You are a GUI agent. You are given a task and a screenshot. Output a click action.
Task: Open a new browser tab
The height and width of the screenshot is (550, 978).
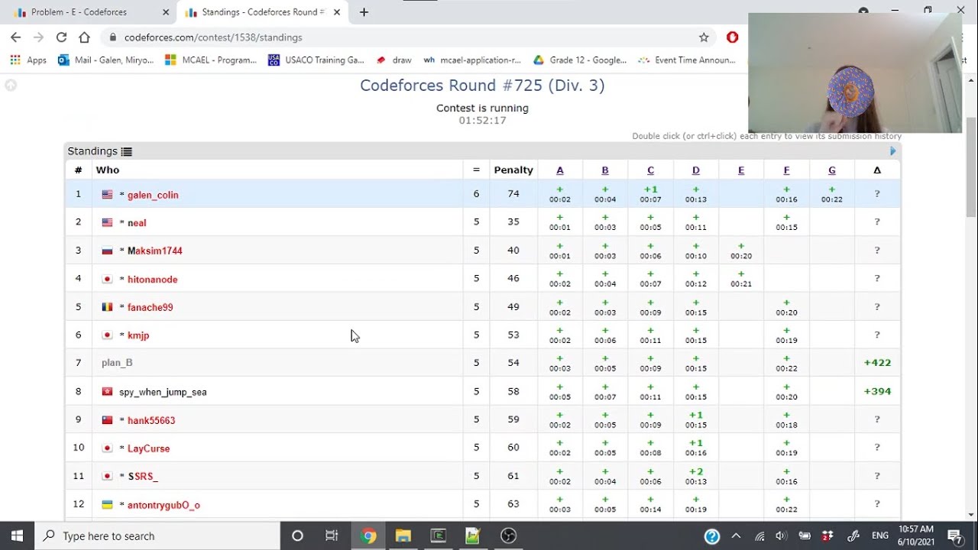tap(364, 12)
